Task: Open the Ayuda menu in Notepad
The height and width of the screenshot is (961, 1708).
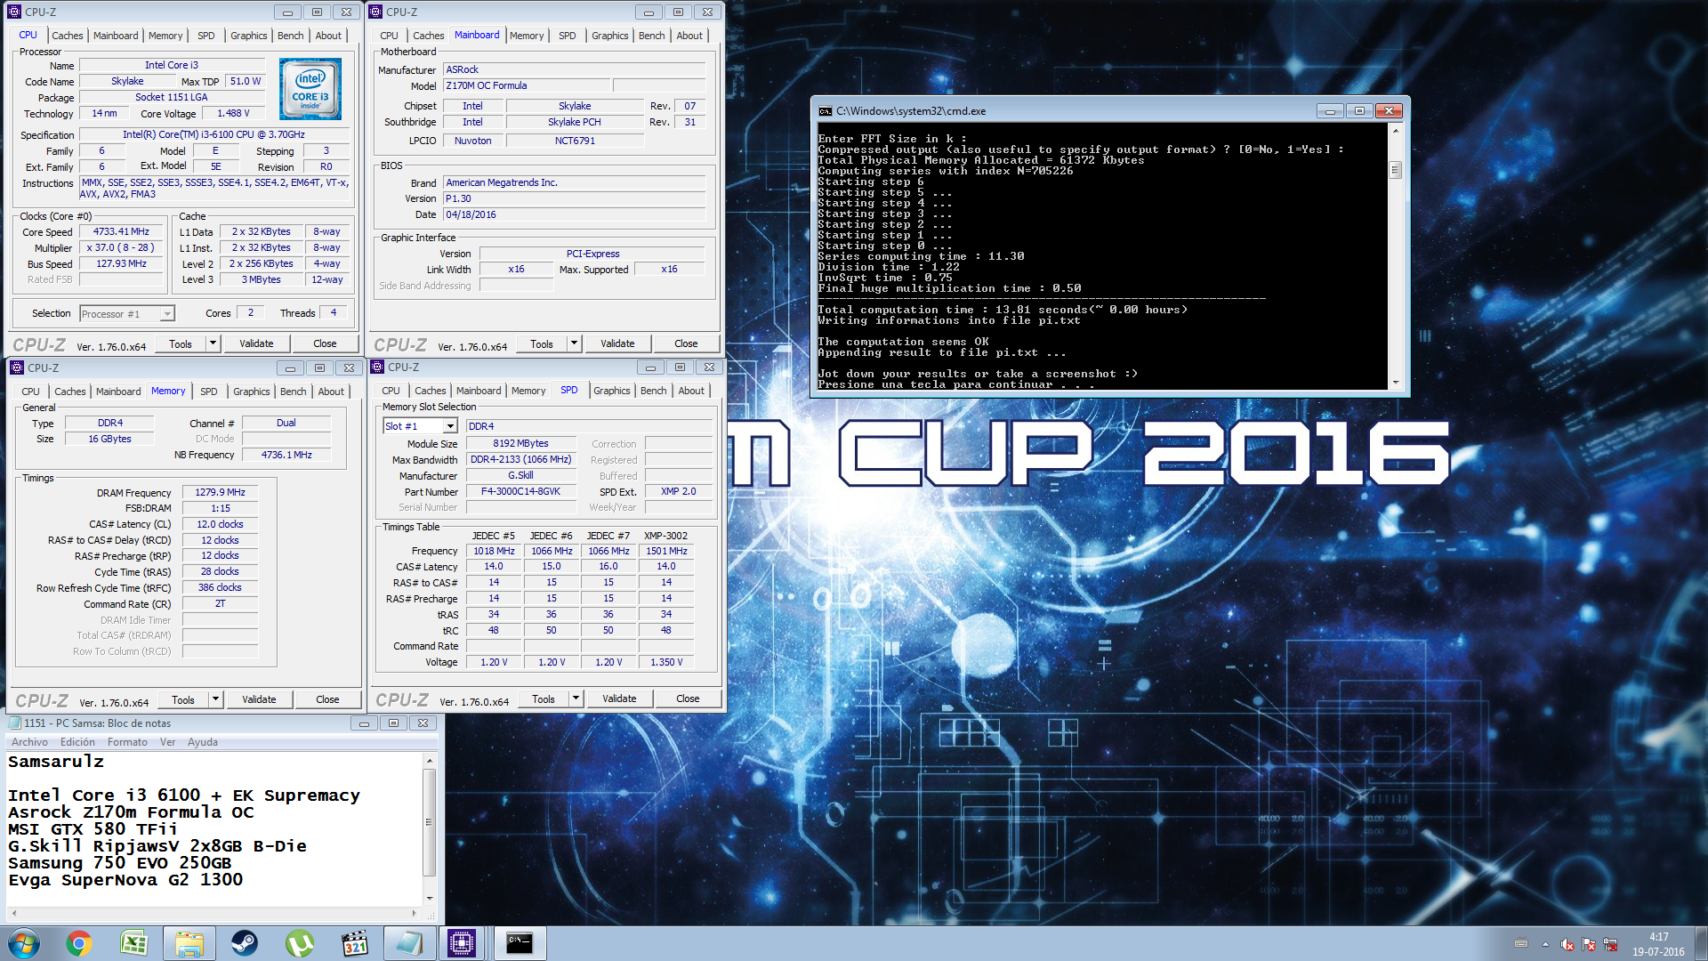Action: pyautogui.click(x=202, y=742)
